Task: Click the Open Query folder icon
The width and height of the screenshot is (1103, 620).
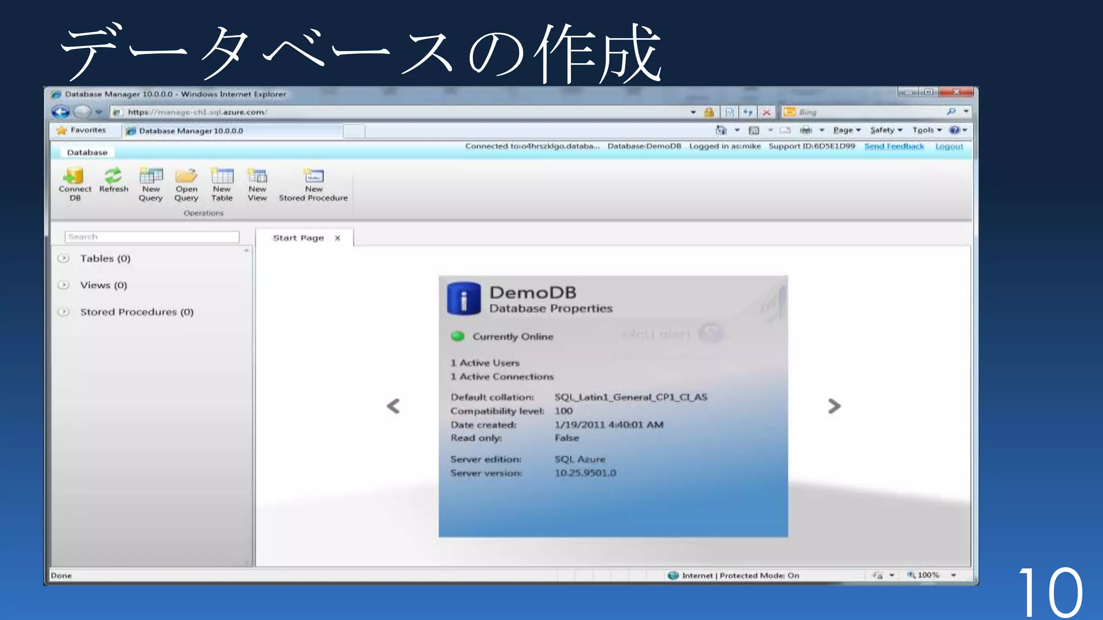Action: pyautogui.click(x=186, y=176)
